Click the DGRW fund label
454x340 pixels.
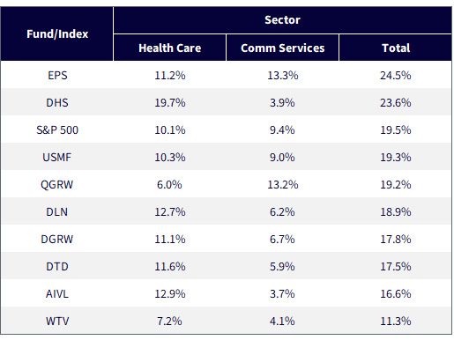57,240
